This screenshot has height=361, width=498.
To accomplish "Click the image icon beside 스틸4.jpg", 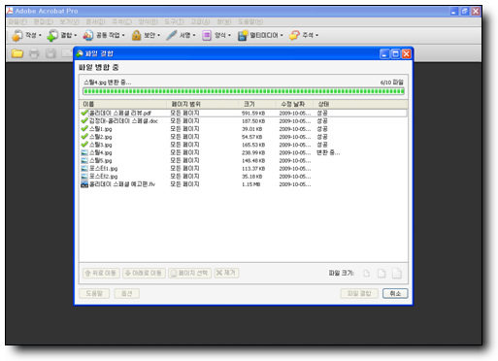I will pos(84,152).
